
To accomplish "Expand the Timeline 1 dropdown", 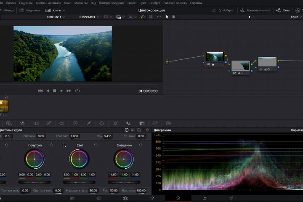I will click(x=64, y=17).
